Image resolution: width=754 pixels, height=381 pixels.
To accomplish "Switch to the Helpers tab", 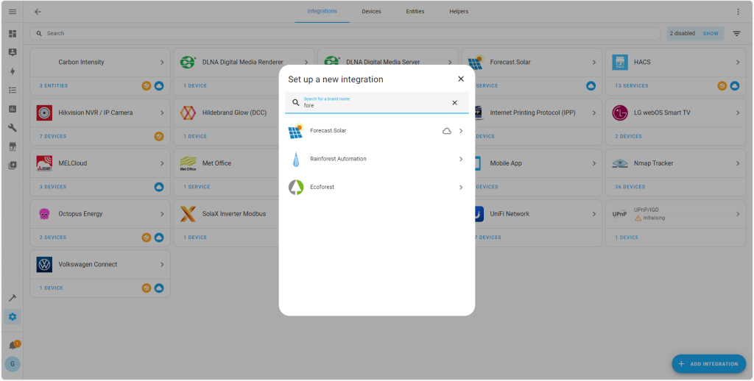I will pyautogui.click(x=459, y=12).
